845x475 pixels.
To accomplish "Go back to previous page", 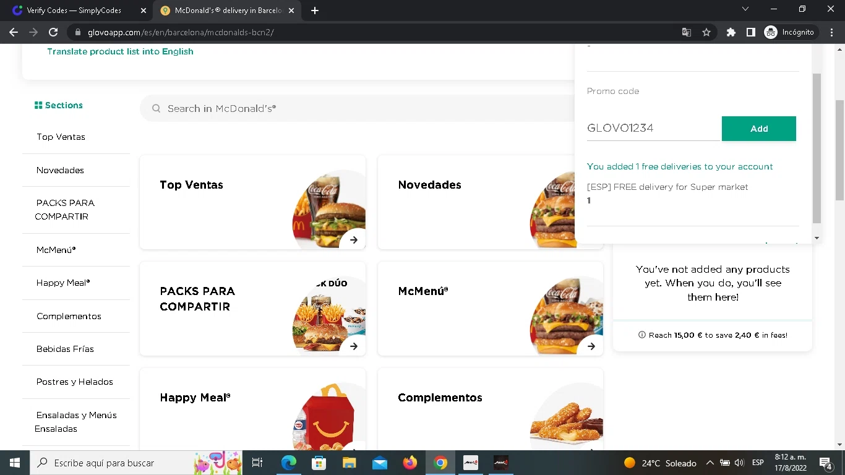I will [x=14, y=32].
